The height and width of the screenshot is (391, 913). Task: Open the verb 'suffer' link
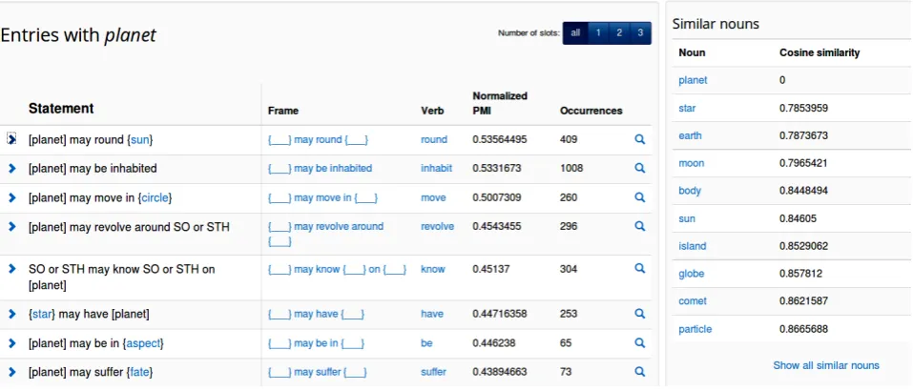pos(433,372)
